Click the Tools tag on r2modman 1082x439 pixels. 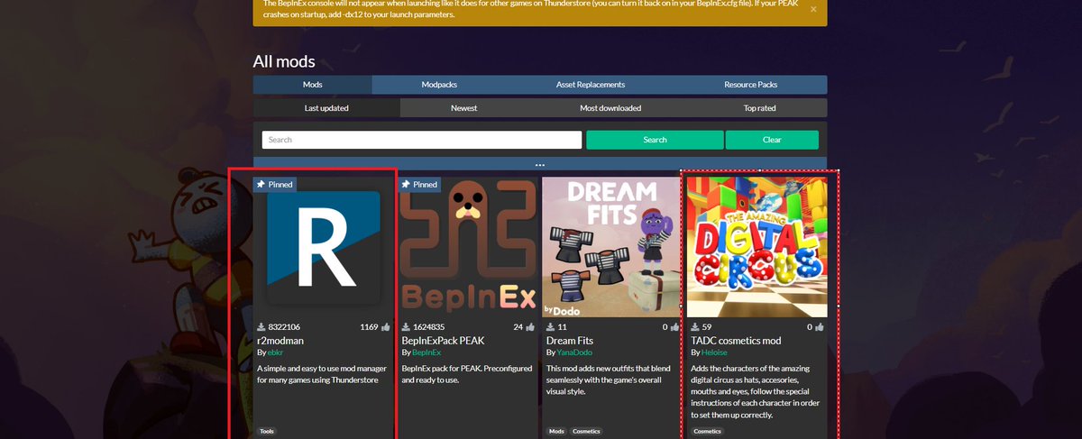[267, 432]
